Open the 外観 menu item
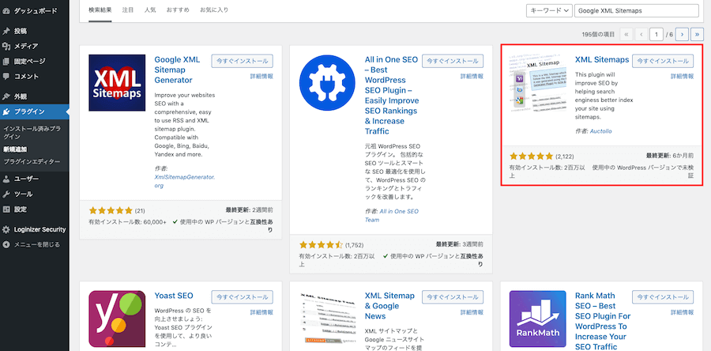The height and width of the screenshot is (351, 711). tap(35, 96)
